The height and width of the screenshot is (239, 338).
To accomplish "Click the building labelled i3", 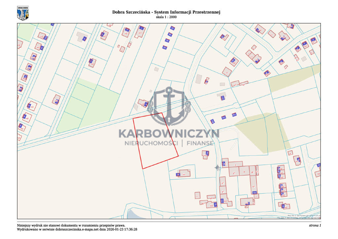I will (244, 171).
